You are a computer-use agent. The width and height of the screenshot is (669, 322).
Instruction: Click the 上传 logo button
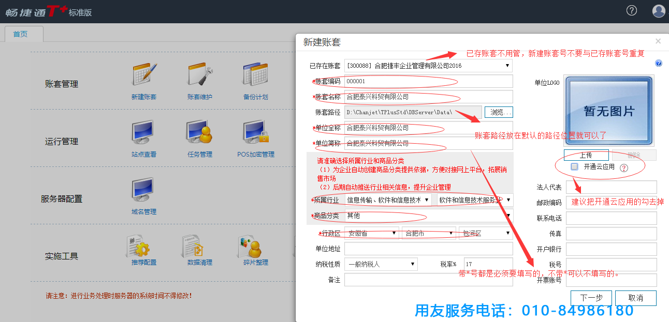[x=586, y=155]
